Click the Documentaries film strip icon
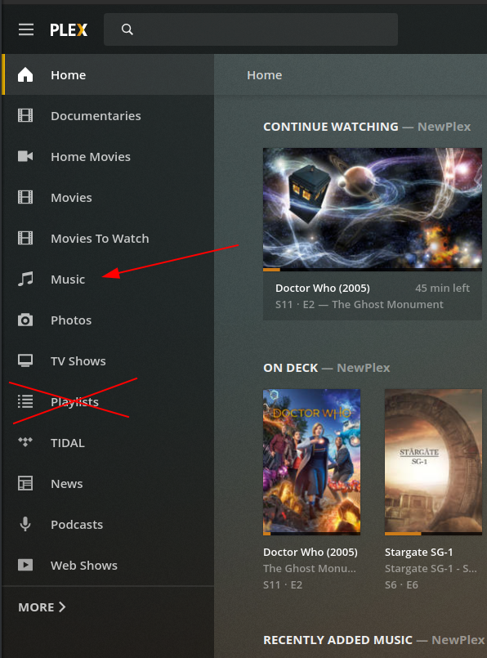This screenshot has width=487, height=658. [x=25, y=115]
